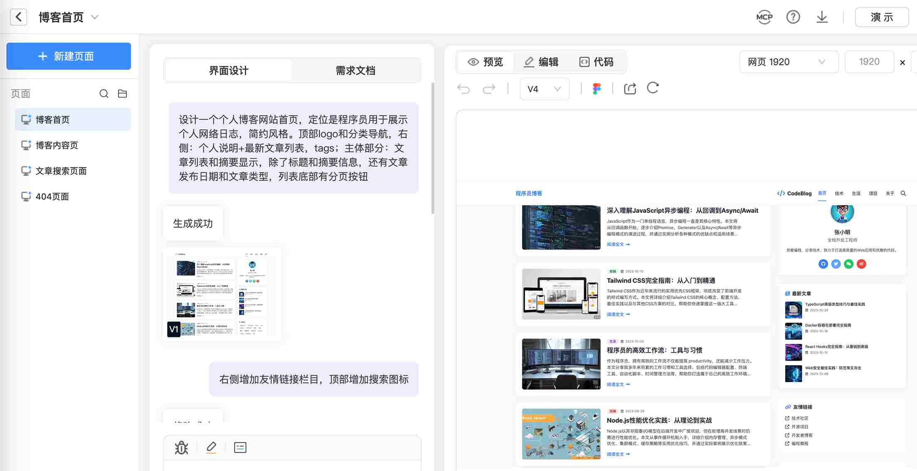Click the download icon in header
917x471 pixels.
pyautogui.click(x=822, y=17)
